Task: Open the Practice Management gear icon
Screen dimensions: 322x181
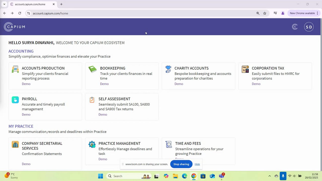Action: pos(92,144)
